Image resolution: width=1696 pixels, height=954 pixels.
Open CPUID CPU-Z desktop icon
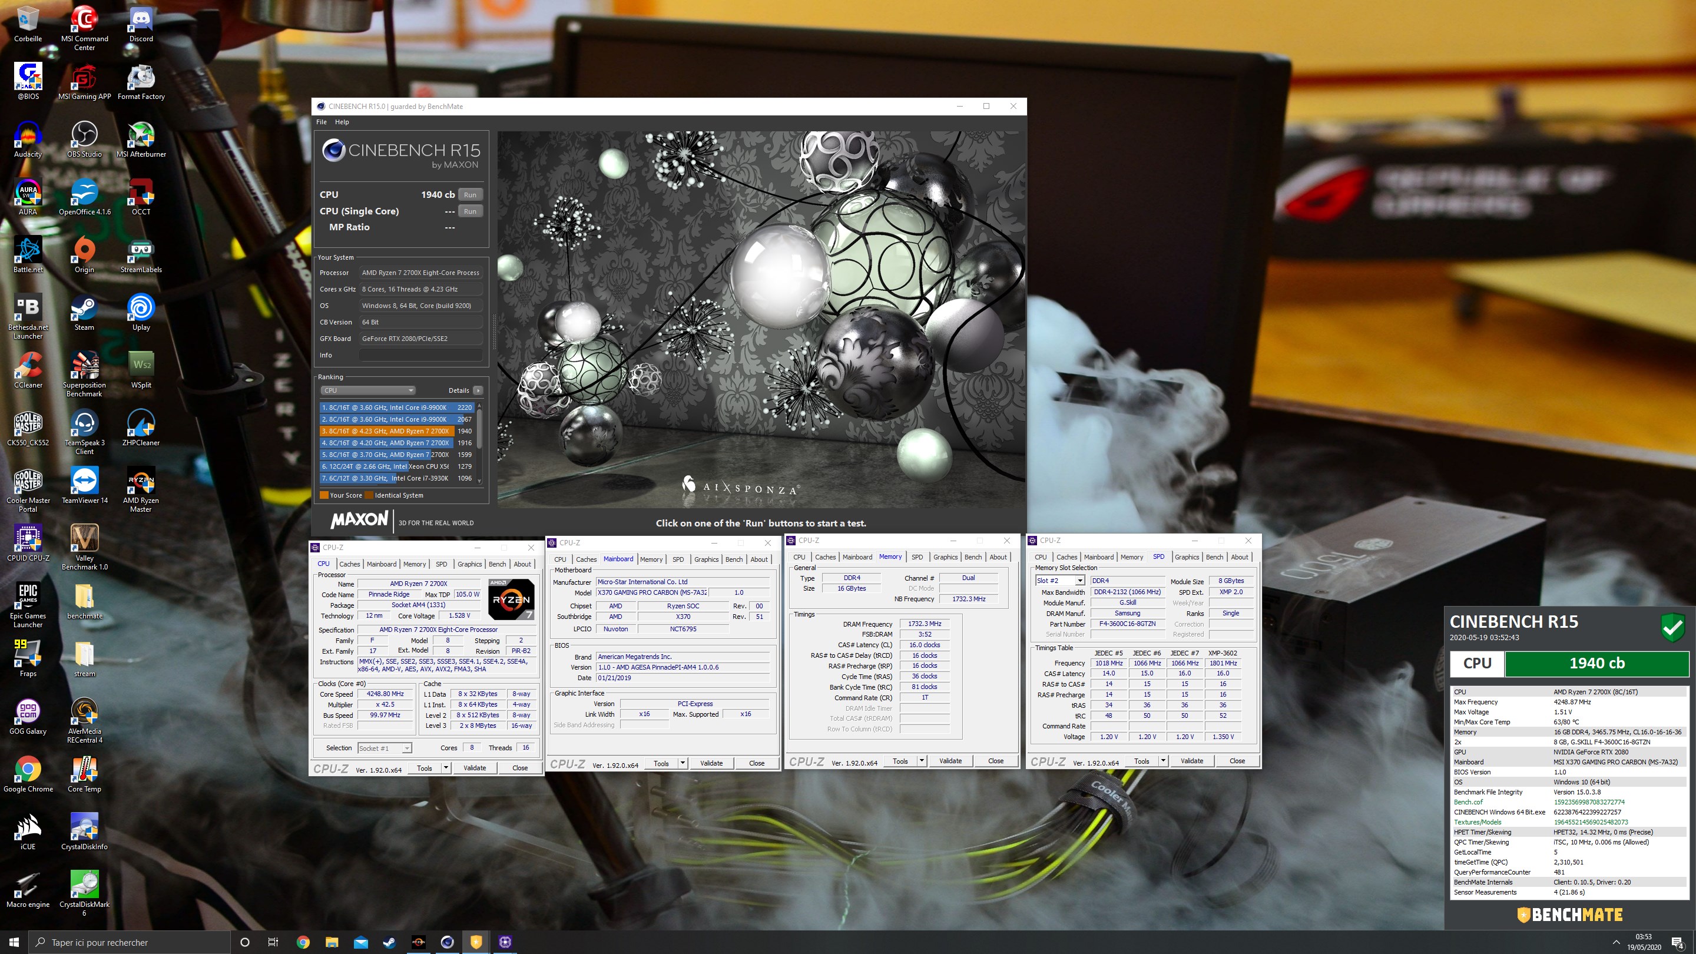(28, 542)
